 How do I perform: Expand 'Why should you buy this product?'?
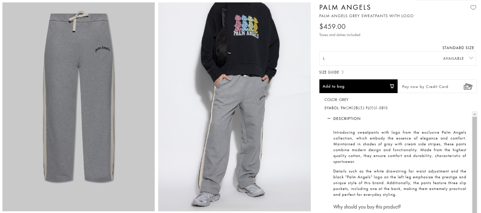click(x=367, y=207)
